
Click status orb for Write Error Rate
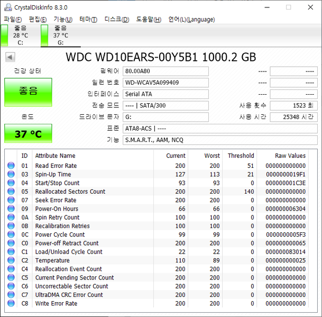tap(11, 303)
